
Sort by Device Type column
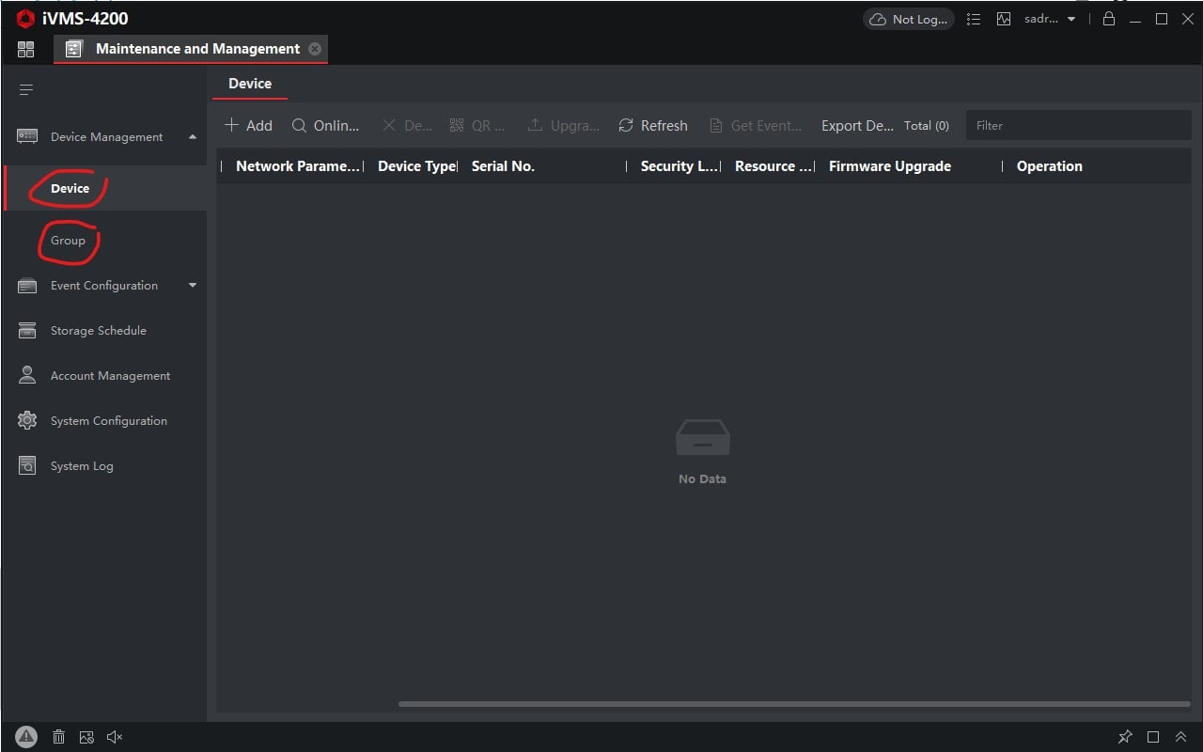pyautogui.click(x=415, y=166)
